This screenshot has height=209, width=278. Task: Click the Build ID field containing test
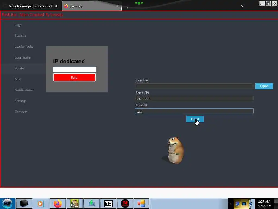tap(194, 111)
